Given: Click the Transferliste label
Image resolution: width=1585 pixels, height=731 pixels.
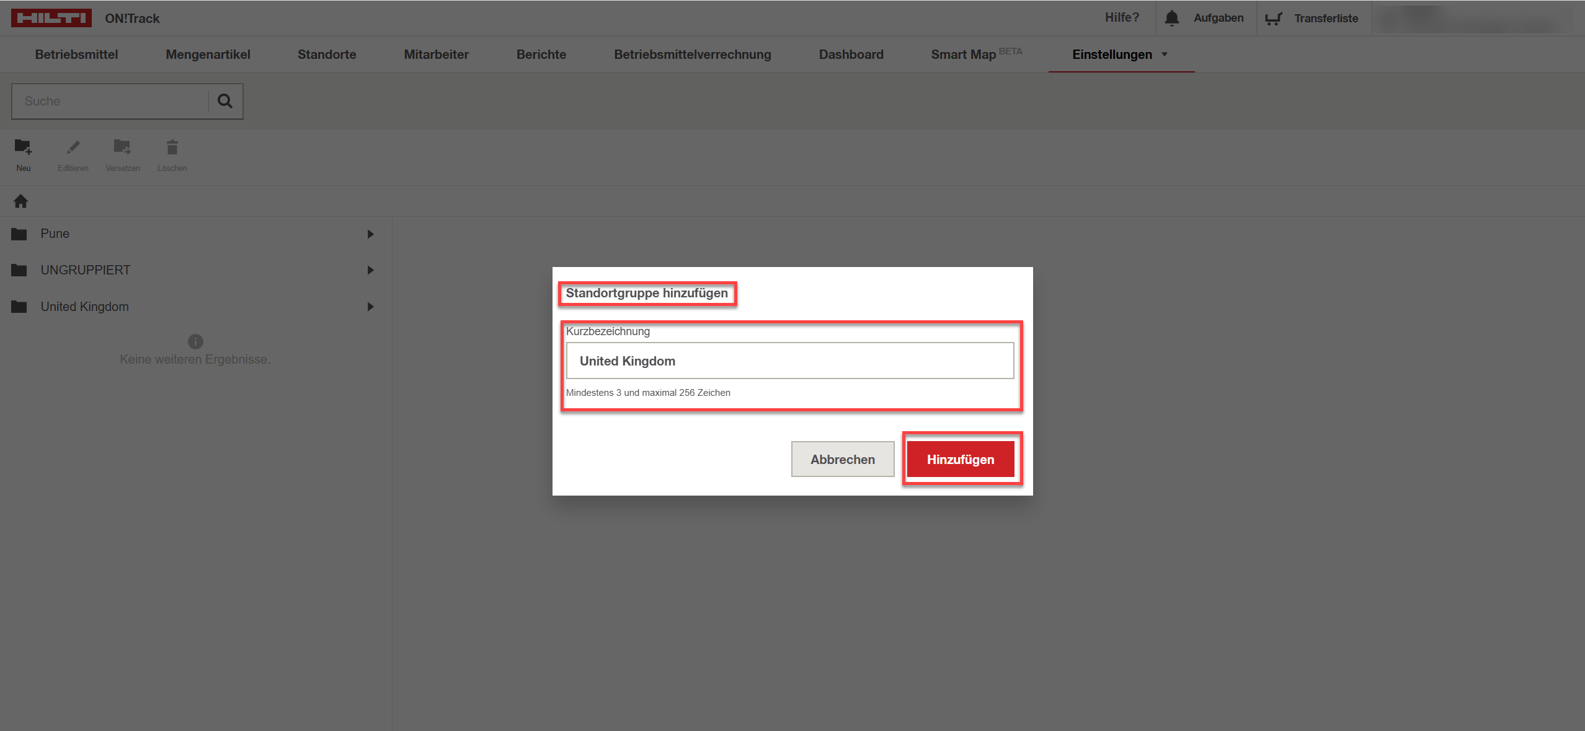Looking at the screenshot, I should 1326,19.
